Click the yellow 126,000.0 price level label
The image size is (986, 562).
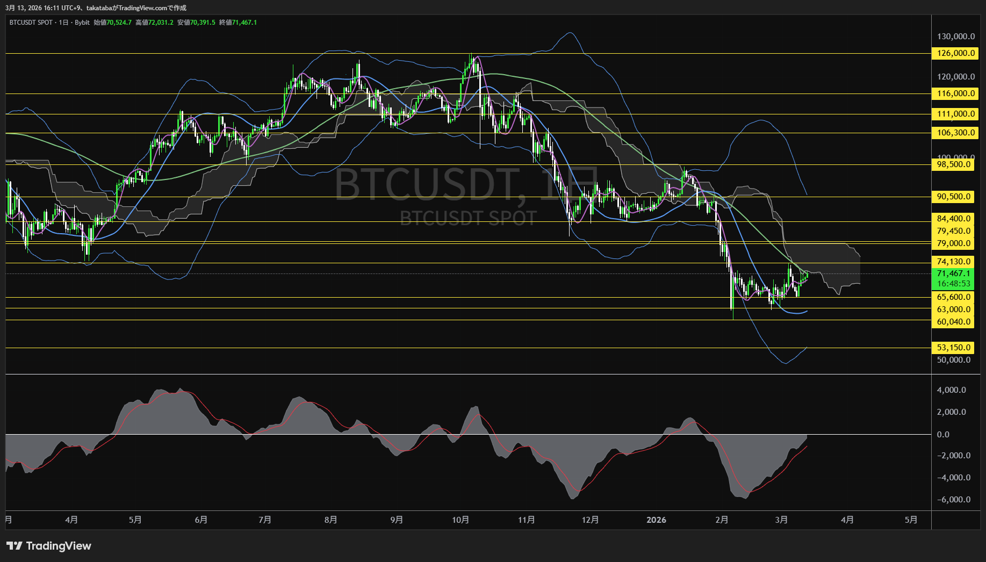pyautogui.click(x=954, y=53)
